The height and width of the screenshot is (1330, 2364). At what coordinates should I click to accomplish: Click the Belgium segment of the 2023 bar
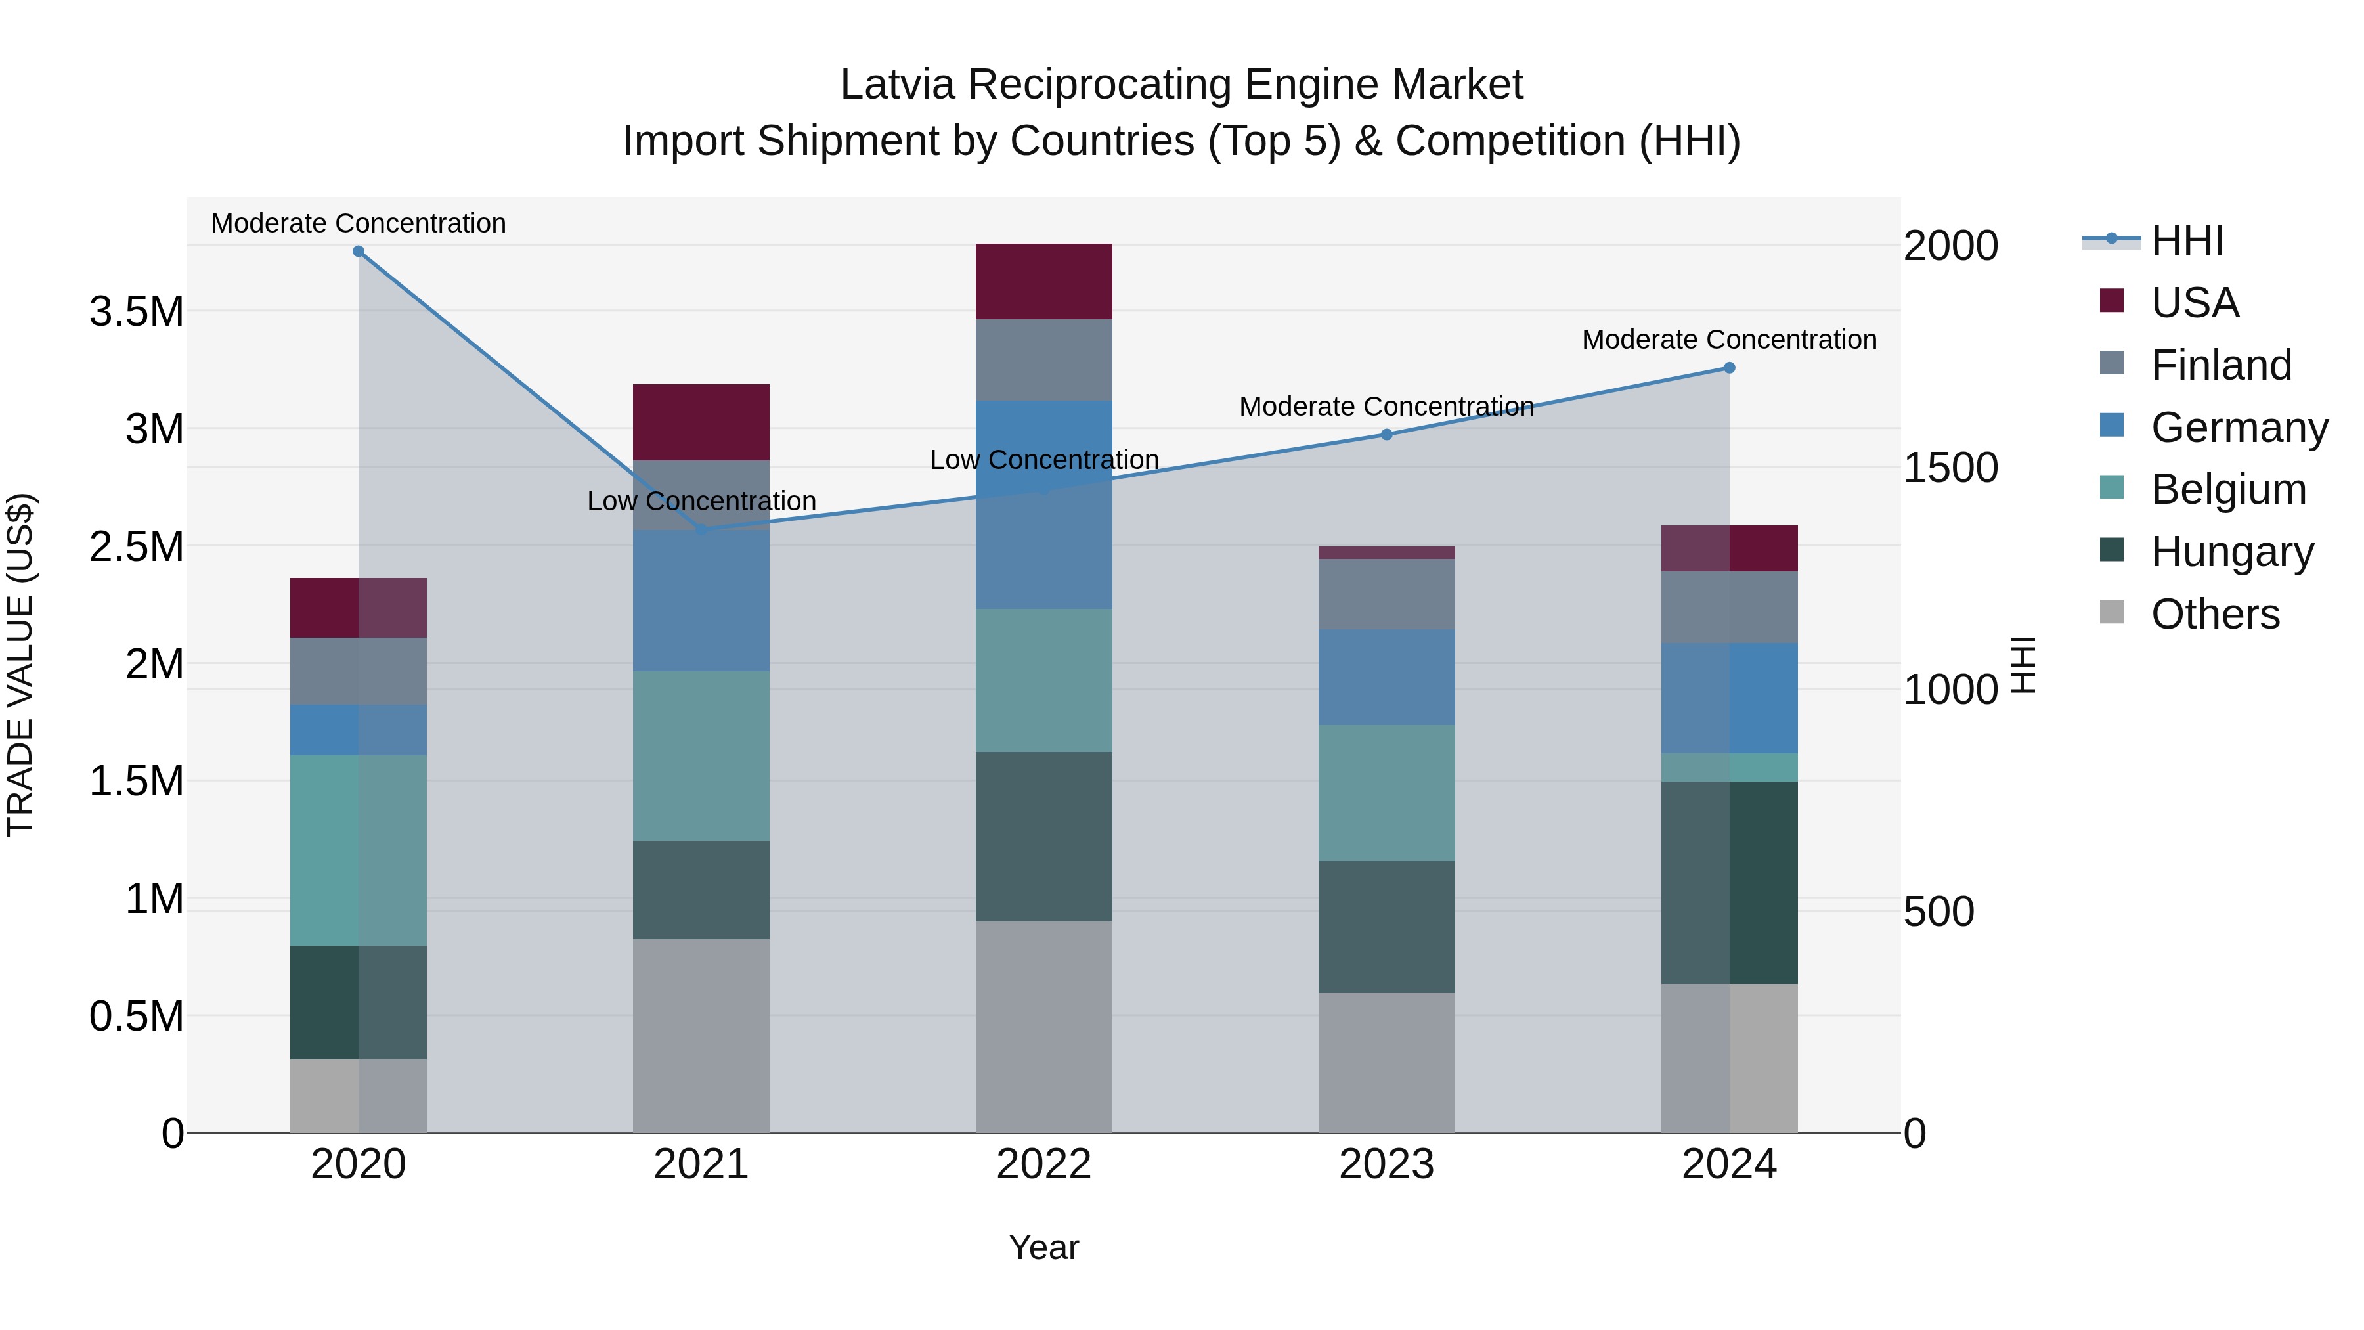click(1387, 793)
